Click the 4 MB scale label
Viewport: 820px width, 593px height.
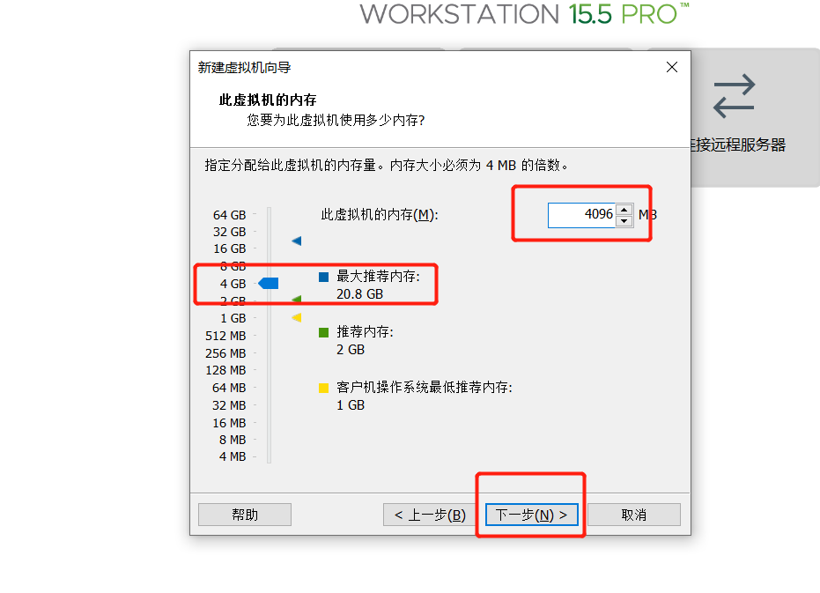pos(233,456)
